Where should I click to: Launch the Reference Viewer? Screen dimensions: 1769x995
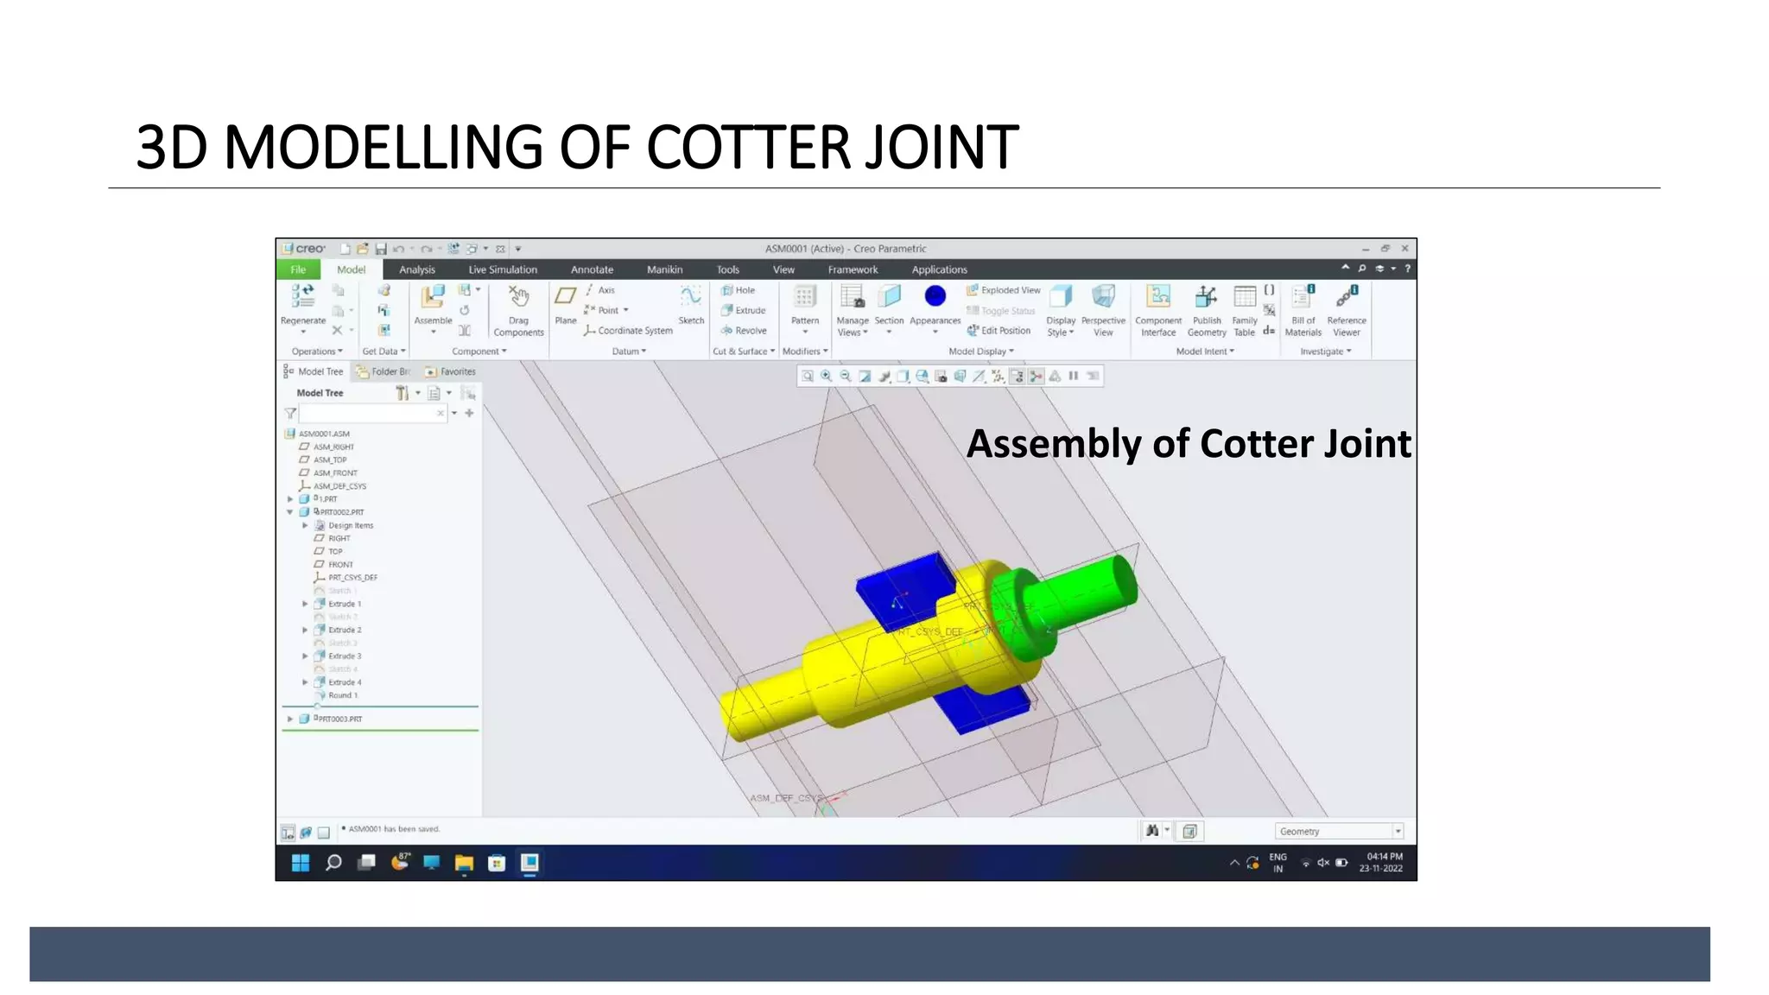tap(1347, 297)
